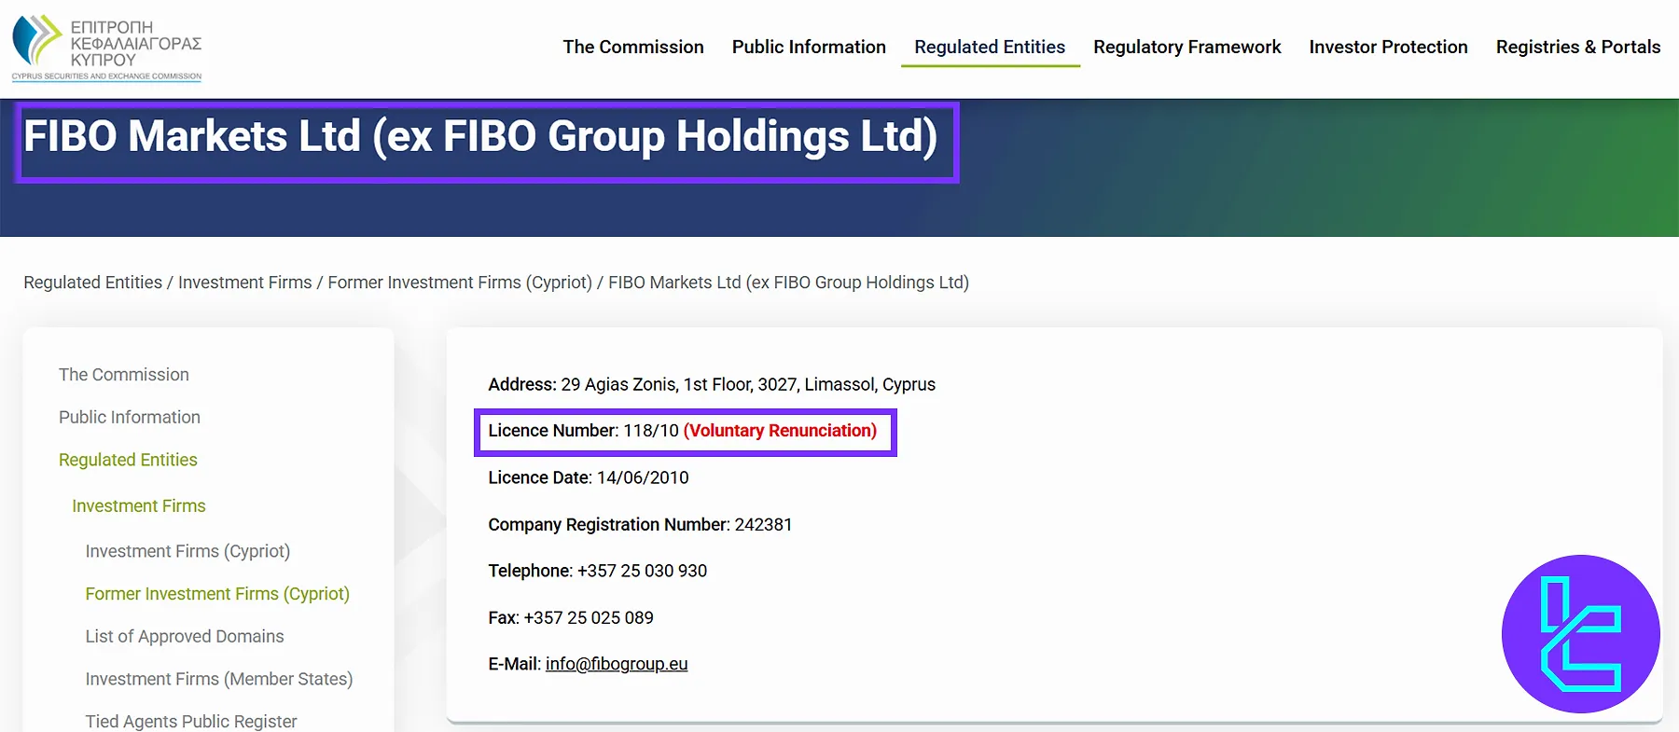The width and height of the screenshot is (1679, 732).
Task: Select Public Information in sidebar
Action: click(x=130, y=418)
